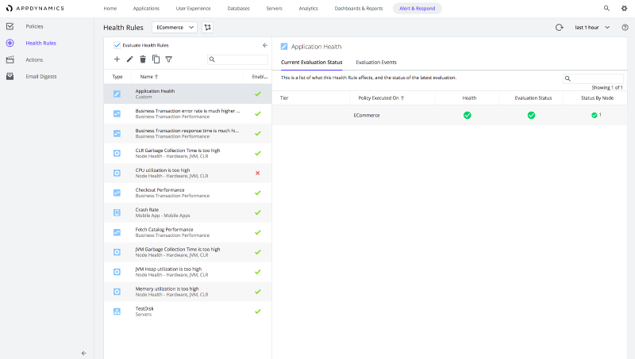Image resolution: width=635 pixels, height=359 pixels.
Task: Open the ECommerce application dropdown
Action: tap(175, 27)
